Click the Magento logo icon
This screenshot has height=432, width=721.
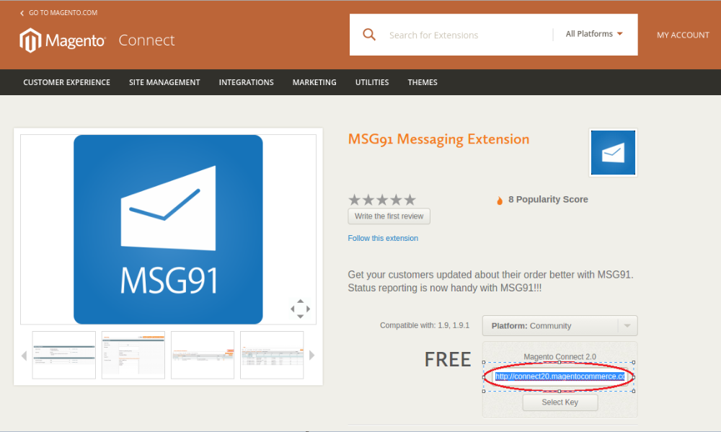pos(30,40)
